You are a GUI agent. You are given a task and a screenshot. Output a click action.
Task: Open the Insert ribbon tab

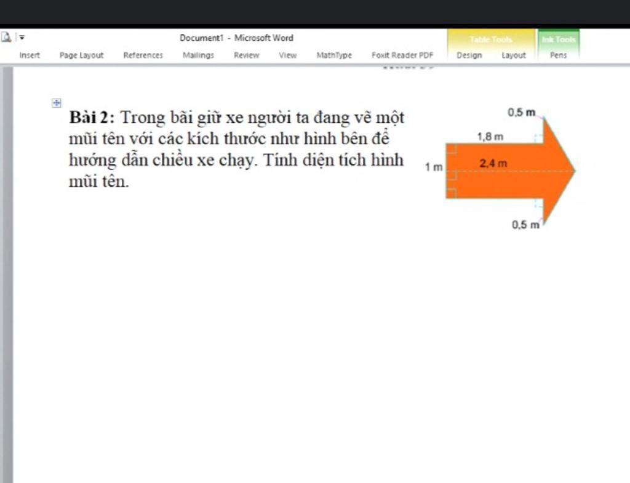point(30,55)
